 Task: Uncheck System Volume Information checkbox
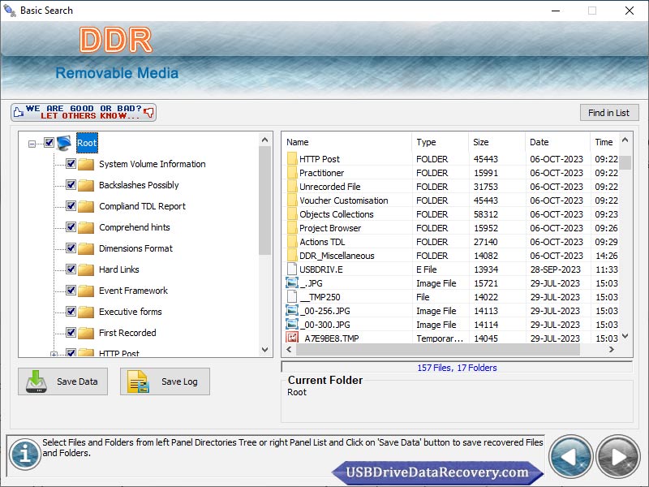[71, 164]
